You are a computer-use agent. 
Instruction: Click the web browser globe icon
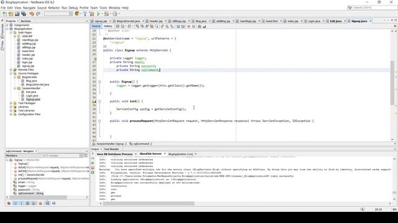(77, 14)
